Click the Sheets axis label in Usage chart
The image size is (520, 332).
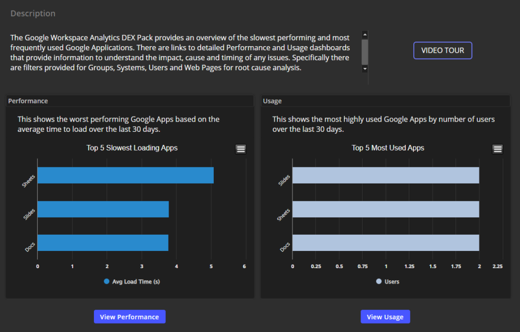point(283,215)
